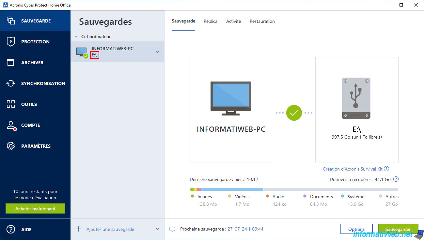The width and height of the screenshot is (424, 240).
Task: Click the INFORMATIWEB-PC source name label
Action: point(231,129)
